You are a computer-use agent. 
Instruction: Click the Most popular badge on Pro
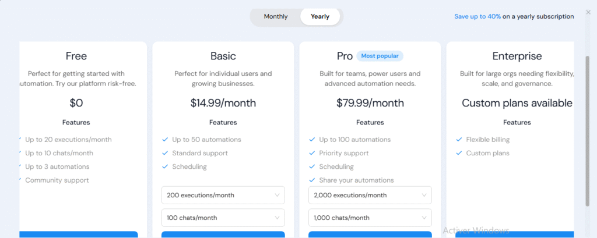(x=380, y=56)
